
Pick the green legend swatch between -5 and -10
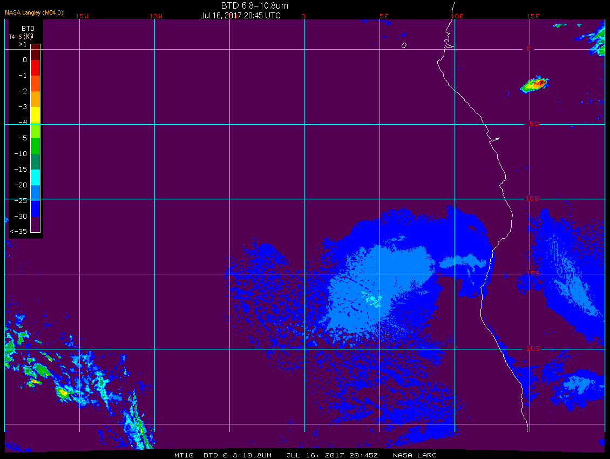[36, 146]
